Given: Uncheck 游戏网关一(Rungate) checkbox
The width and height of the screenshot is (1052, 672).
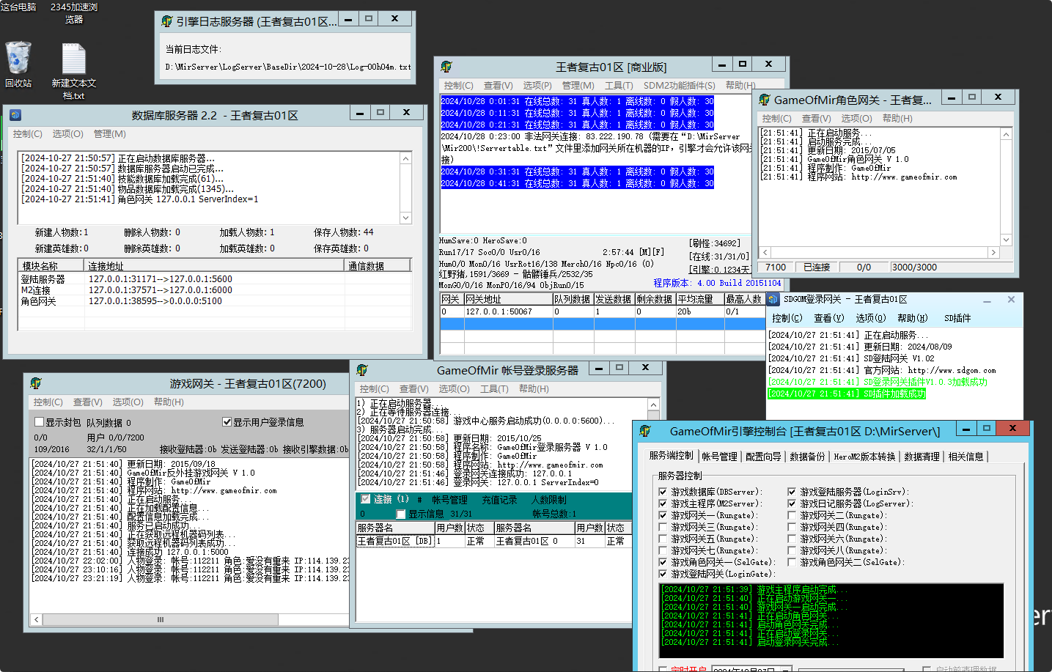Looking at the screenshot, I should click(x=663, y=516).
